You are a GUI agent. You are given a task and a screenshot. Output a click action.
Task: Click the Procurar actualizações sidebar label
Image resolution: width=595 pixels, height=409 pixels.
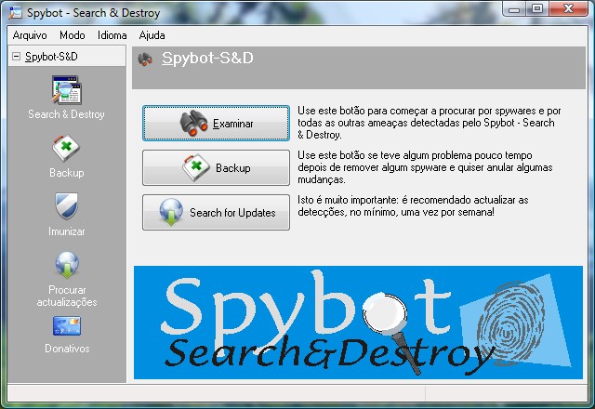point(67,296)
